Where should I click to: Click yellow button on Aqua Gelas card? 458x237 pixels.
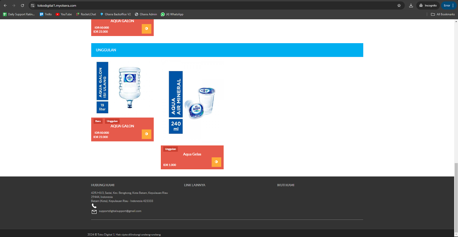point(216,162)
